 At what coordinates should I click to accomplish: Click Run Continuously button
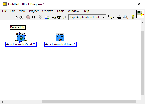click(22, 17)
